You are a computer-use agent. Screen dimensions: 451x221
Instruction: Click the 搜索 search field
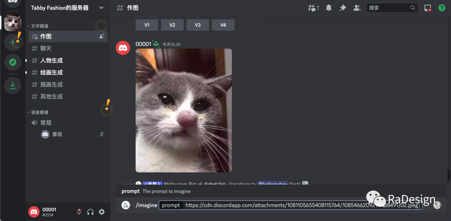tap(392, 8)
